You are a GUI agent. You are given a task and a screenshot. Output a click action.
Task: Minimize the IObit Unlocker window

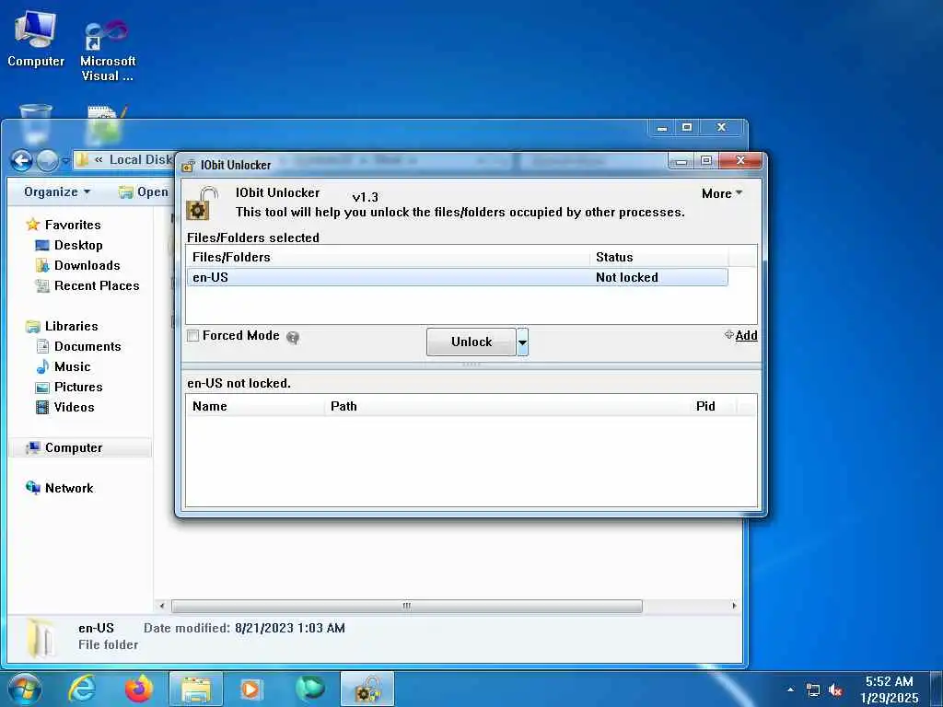(681, 160)
